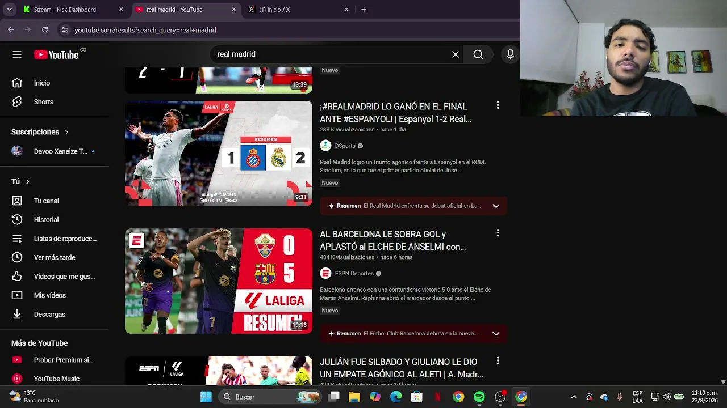The width and height of the screenshot is (727, 408).
Task: Switch to the real madrid - YouTube tab
Action: point(186,10)
